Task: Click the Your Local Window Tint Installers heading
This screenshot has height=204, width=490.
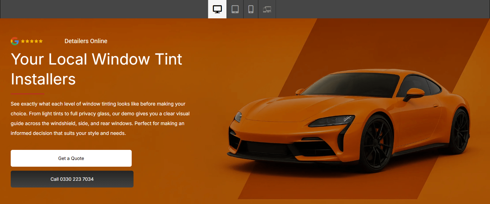Action: [x=96, y=69]
